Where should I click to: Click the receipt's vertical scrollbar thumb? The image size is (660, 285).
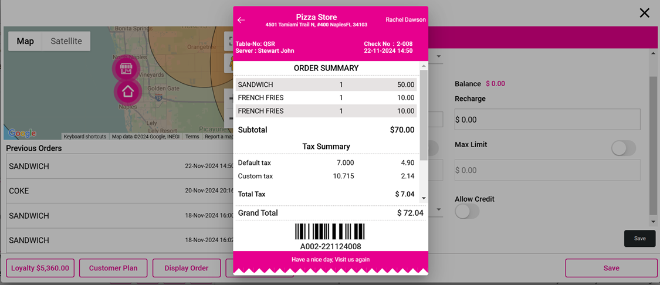pos(424,106)
